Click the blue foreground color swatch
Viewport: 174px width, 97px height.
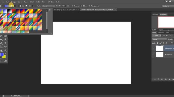point(2,54)
